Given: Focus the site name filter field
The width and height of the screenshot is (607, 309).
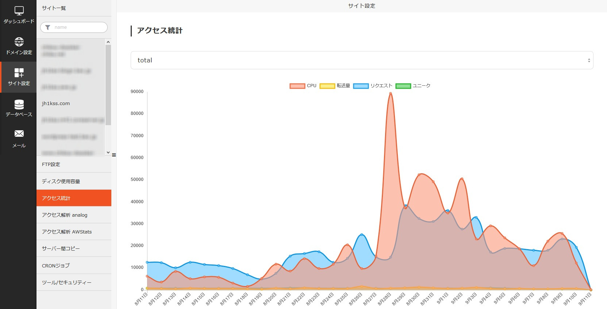Looking at the screenshot, I should tap(78, 27).
